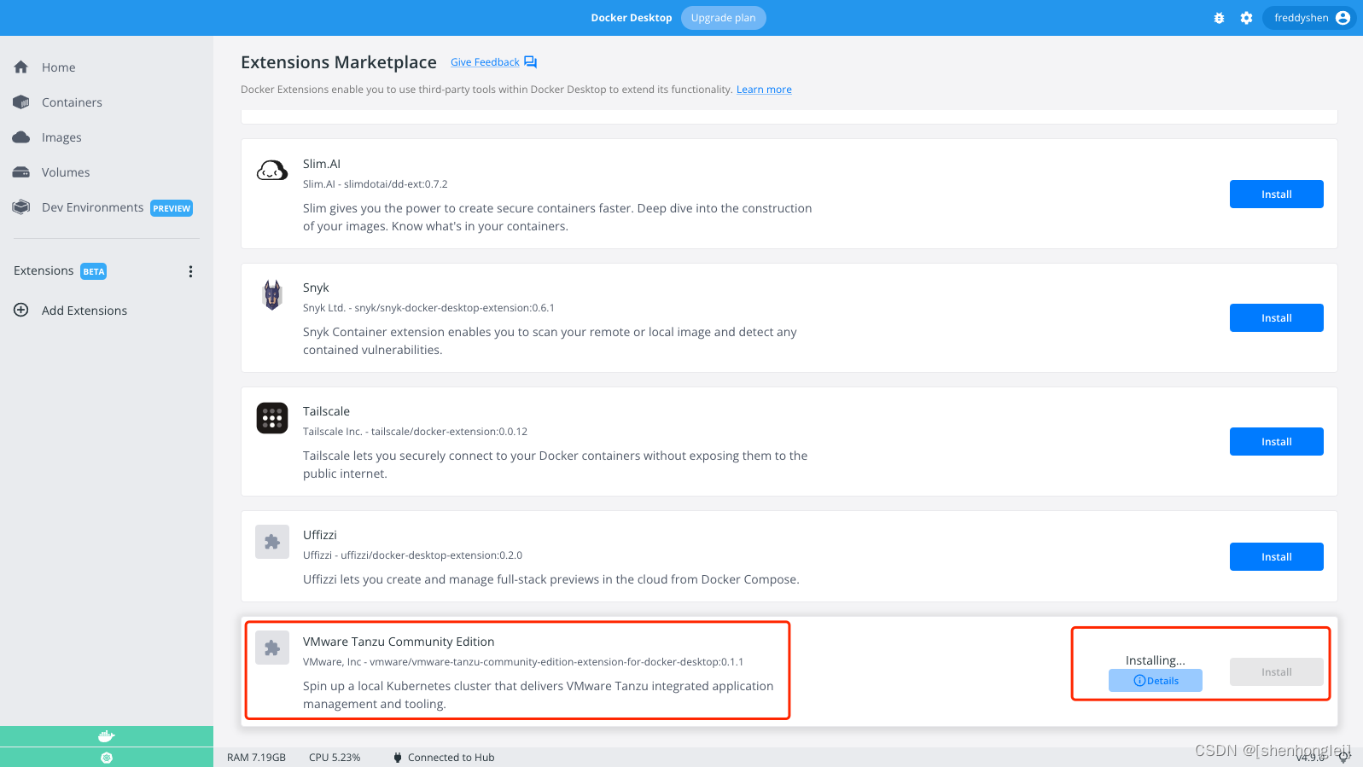The height and width of the screenshot is (767, 1363).
Task: Click the Slim.AI cloud logo
Action: tap(272, 171)
